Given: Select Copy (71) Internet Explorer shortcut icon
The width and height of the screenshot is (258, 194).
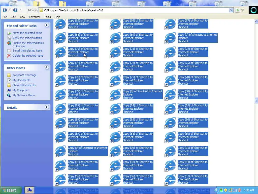Looking at the screenshot, I should (115, 52).
